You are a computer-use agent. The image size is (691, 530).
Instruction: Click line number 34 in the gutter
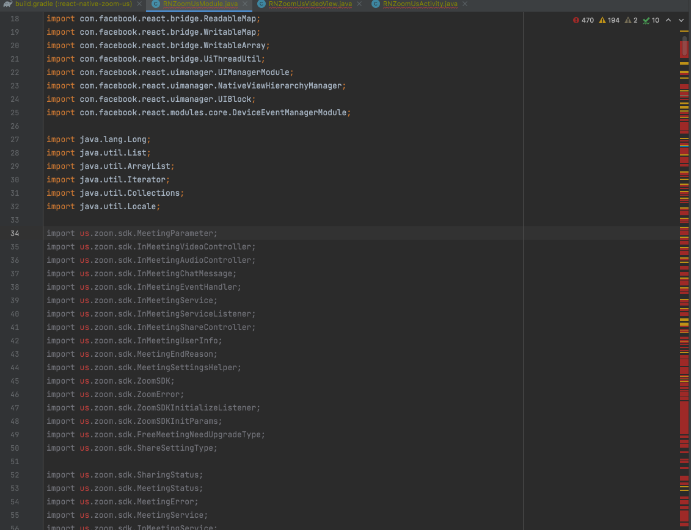(x=15, y=233)
